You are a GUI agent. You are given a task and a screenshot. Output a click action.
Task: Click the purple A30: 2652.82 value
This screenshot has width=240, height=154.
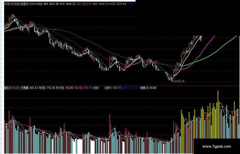84,4
